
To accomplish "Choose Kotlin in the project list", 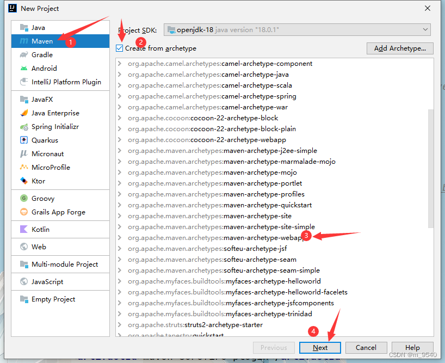I will point(60,229).
